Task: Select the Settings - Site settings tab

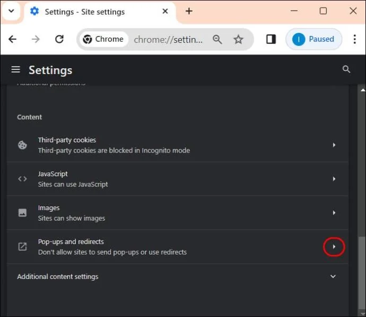Action: [x=100, y=12]
